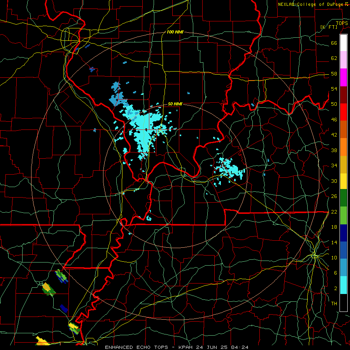Click the legend value 50
The height and width of the screenshot is (350, 350).
click(334, 104)
